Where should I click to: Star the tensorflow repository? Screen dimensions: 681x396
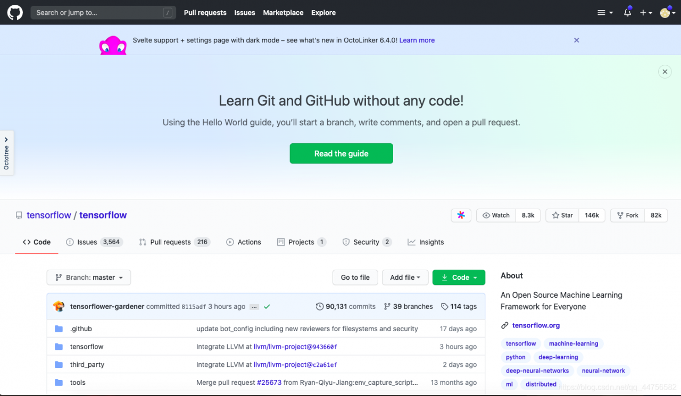(x=562, y=215)
